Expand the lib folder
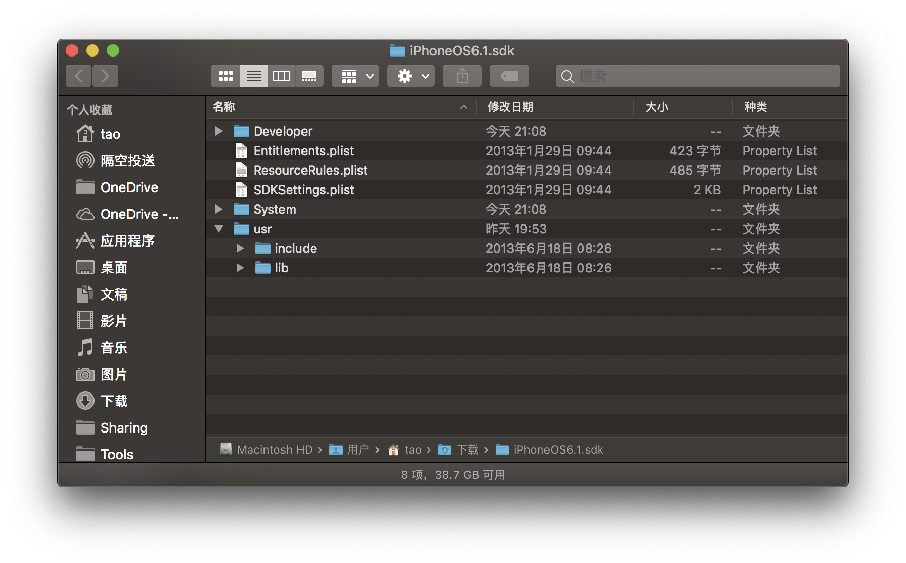This screenshot has width=906, height=563. pos(240,268)
